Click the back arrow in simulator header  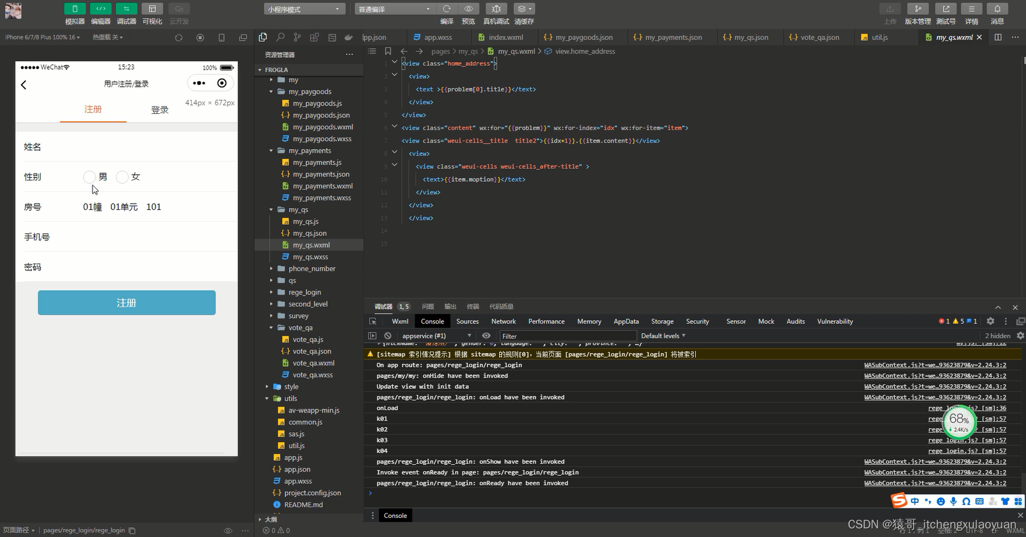(x=24, y=85)
